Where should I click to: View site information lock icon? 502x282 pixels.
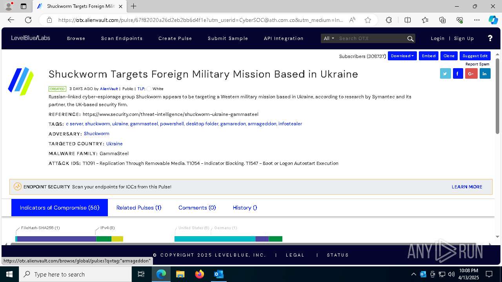(49, 20)
